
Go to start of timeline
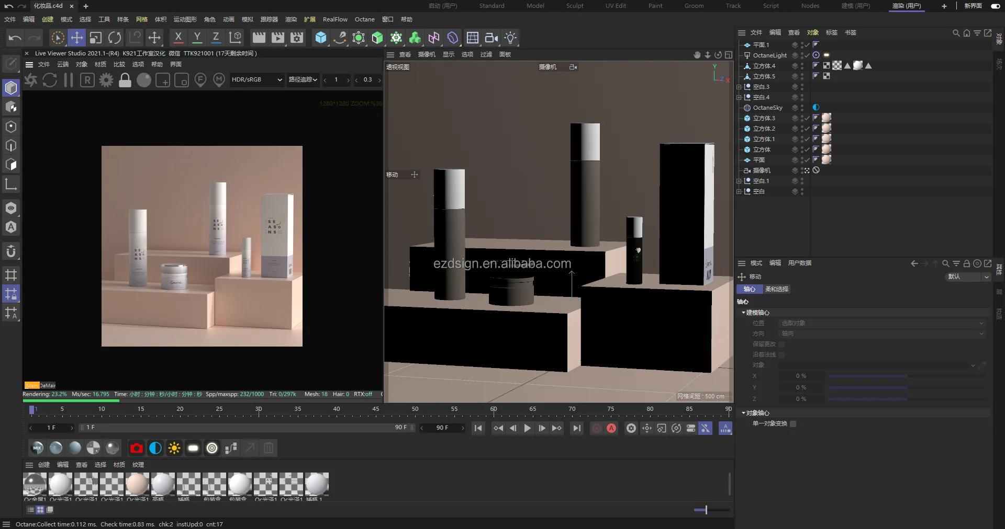click(x=478, y=428)
